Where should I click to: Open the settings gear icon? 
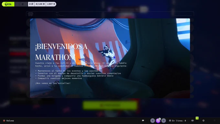click(x=203, y=120)
